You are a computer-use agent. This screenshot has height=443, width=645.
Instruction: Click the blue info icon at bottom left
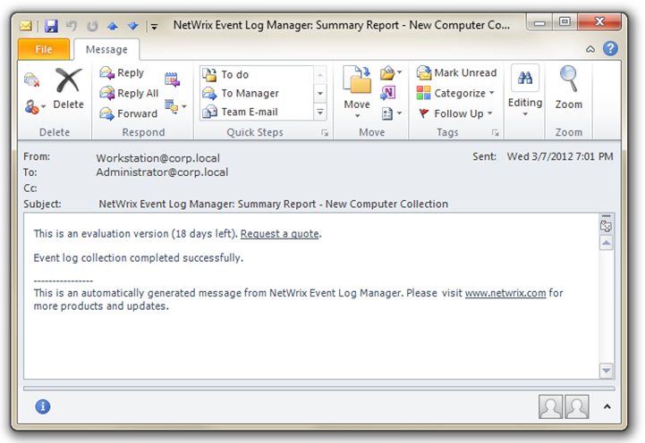(42, 406)
